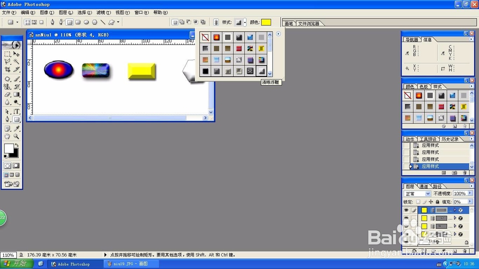Image resolution: width=479 pixels, height=269 pixels.
Task: Select the Clone Stamp tool
Action: click(x=7, y=87)
